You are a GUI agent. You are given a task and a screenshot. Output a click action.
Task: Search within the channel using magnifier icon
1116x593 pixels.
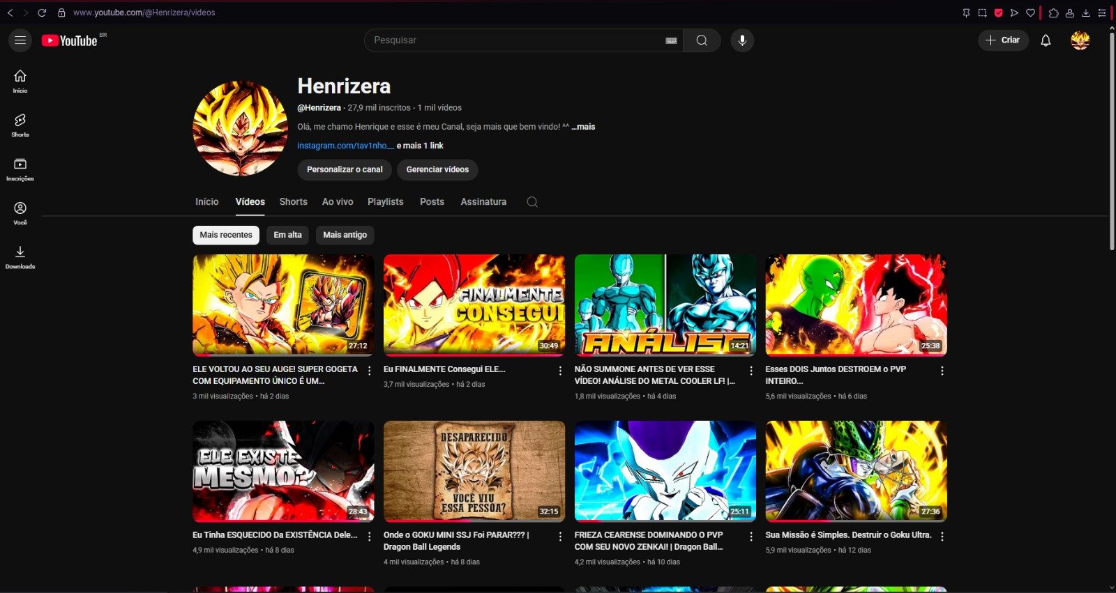coord(532,202)
